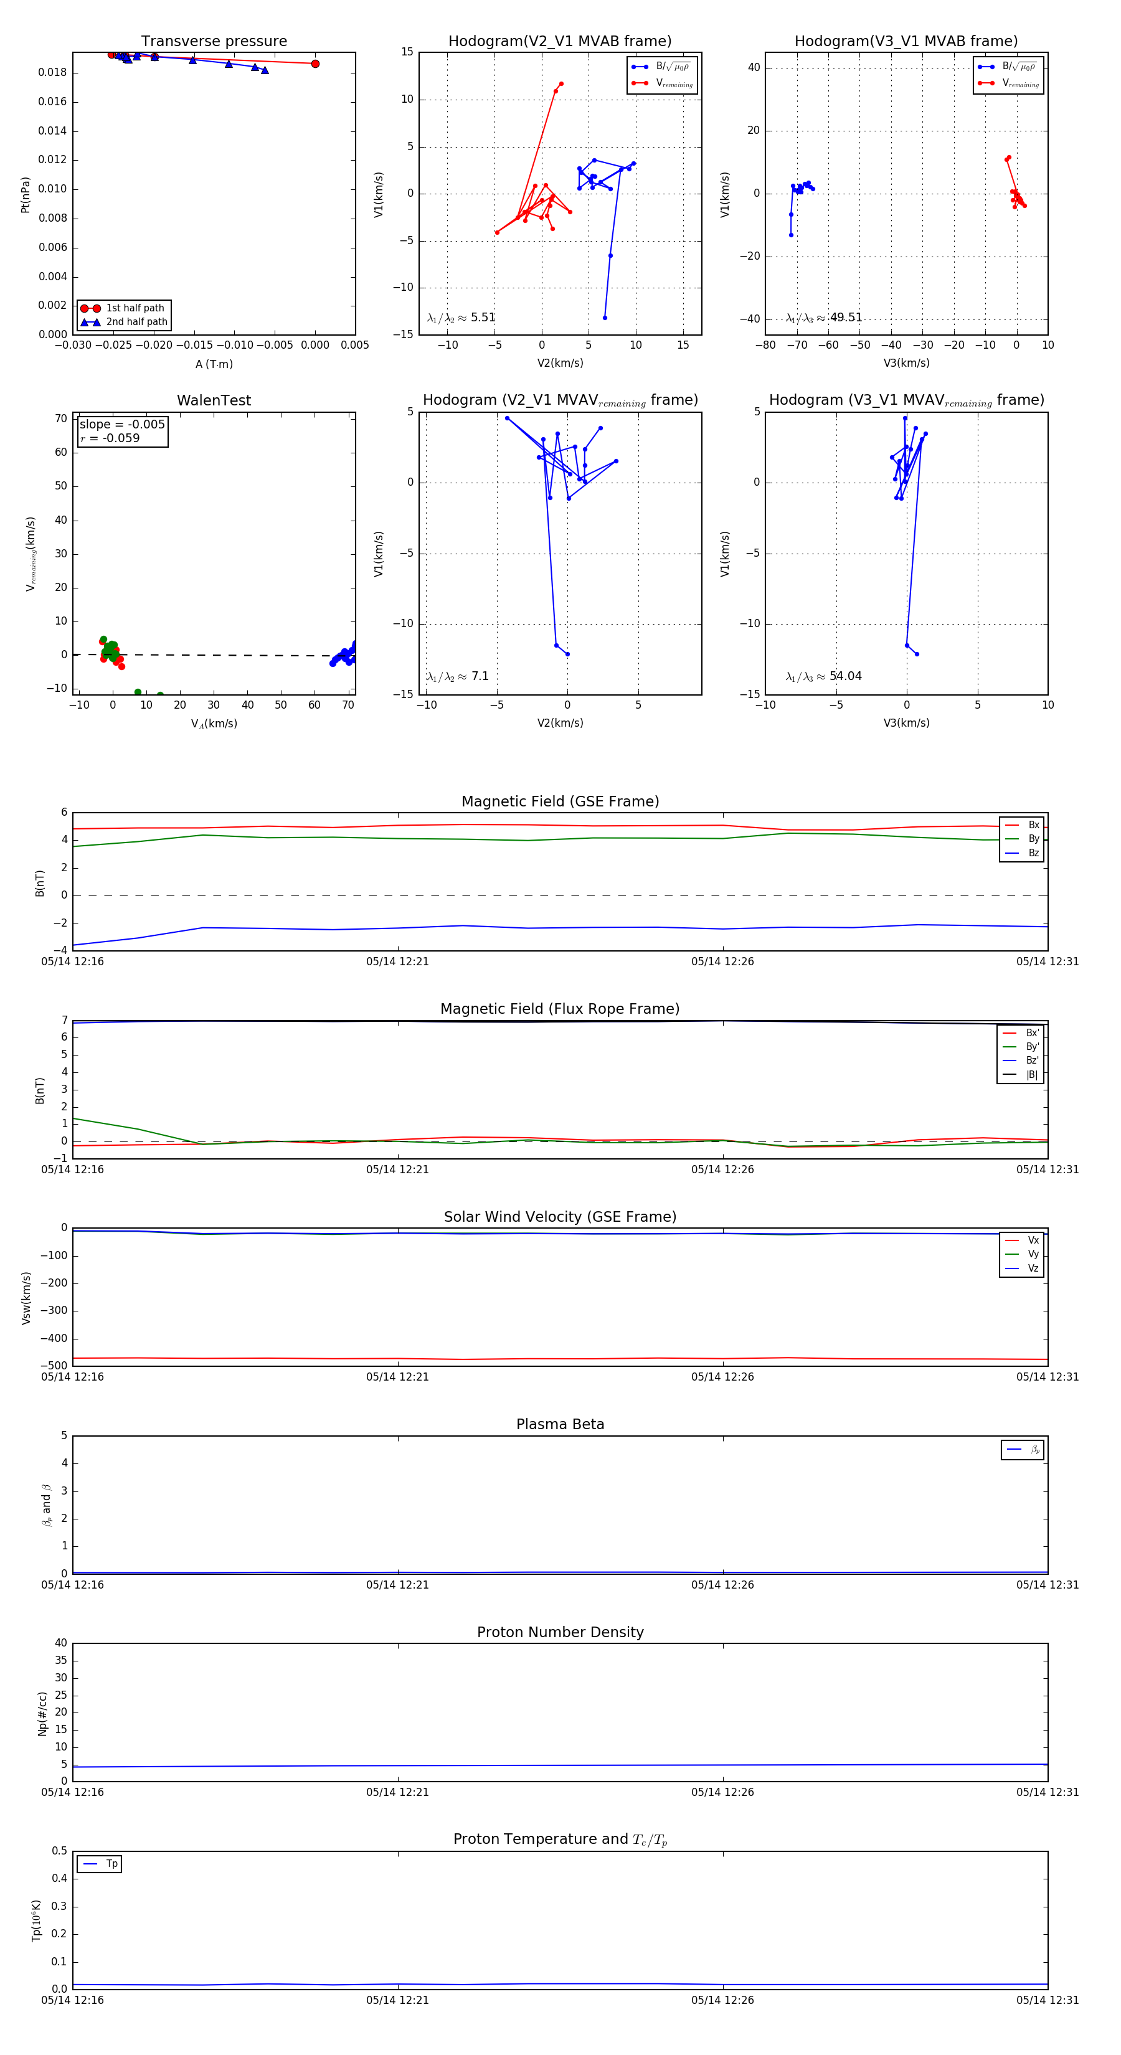Select the Tp legend entry in Proton Temperature
The image size is (1121, 2055).
pyautogui.click(x=100, y=1864)
